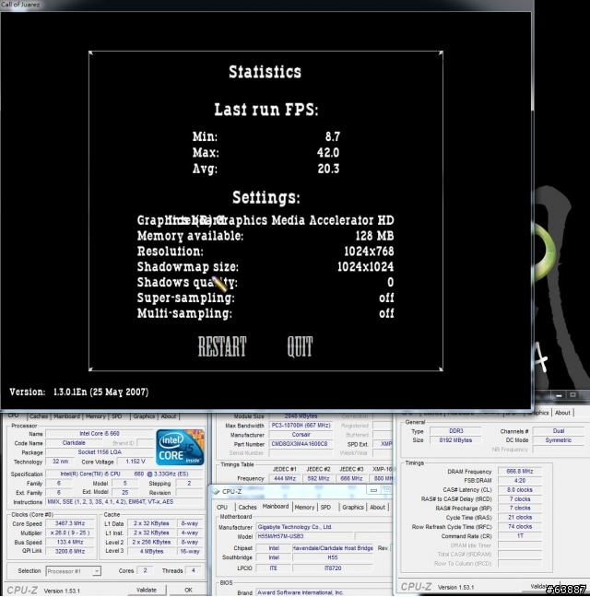Click the Multiplier value 'x 26.0 ( 9 - 25 )'
The image size is (590, 597).
[70, 533]
